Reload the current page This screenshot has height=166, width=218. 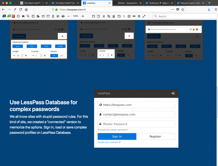(21, 10)
